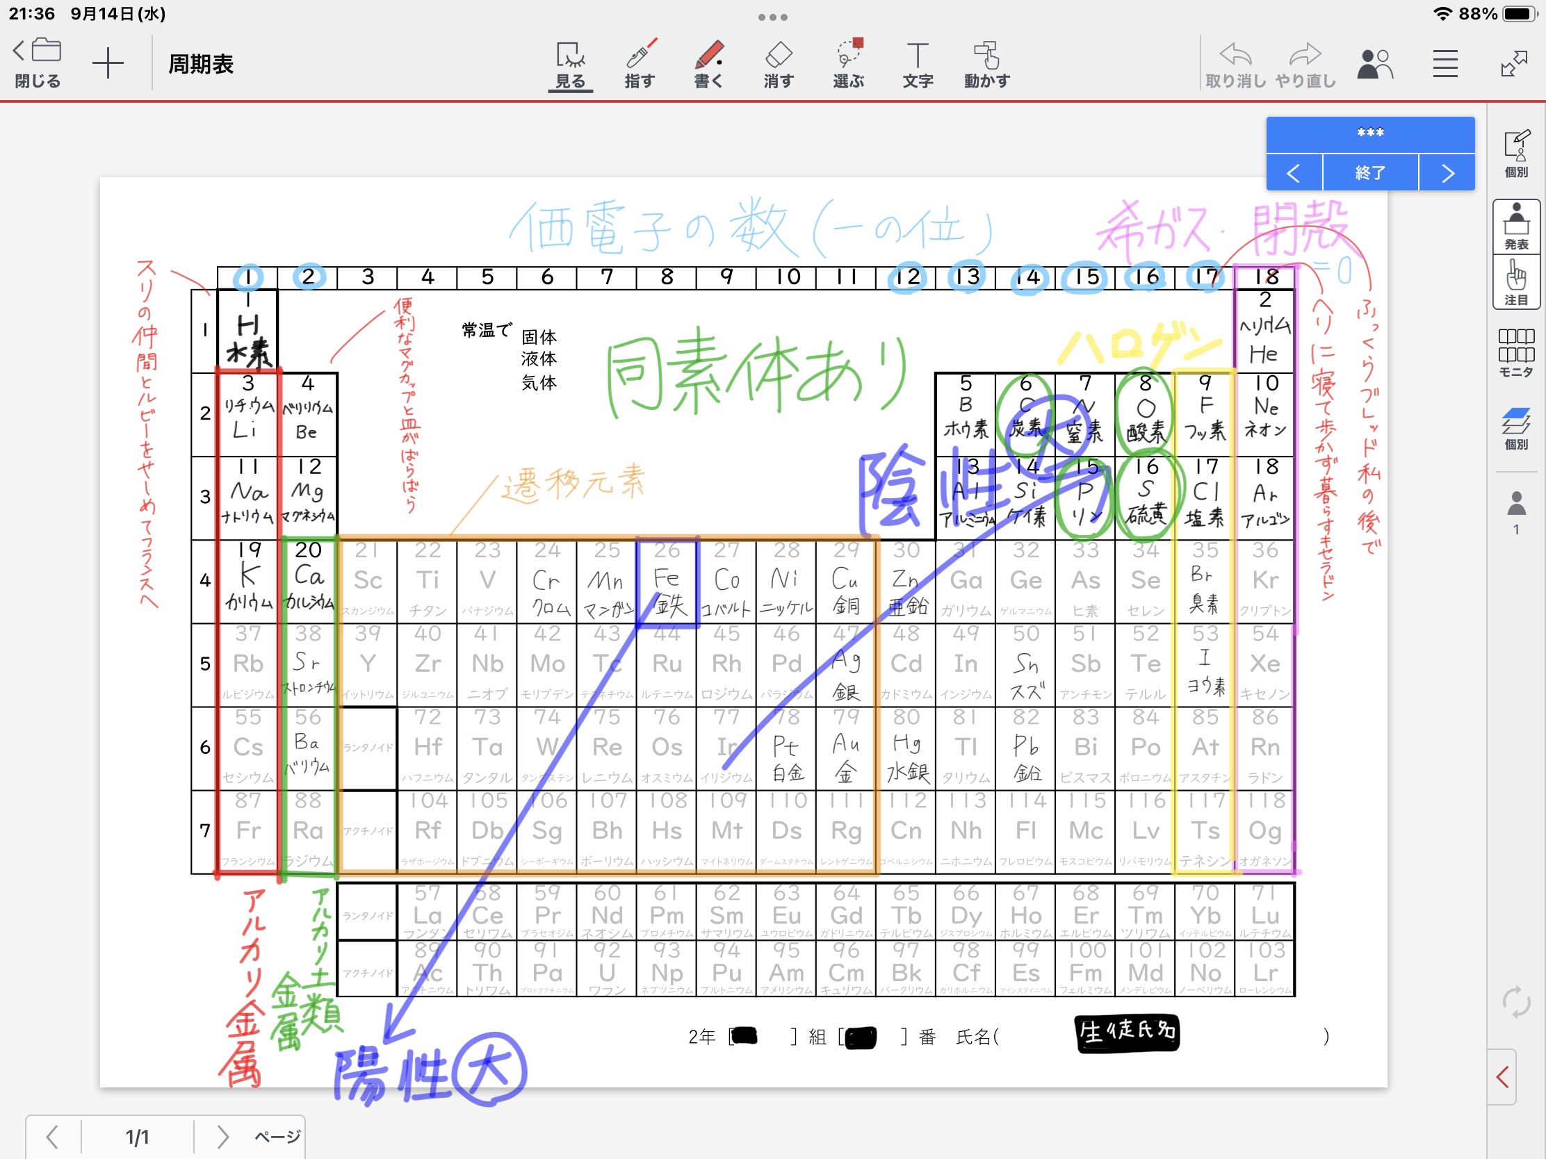Toggle 発表 presentation mode
The height and width of the screenshot is (1159, 1546).
1515,227
